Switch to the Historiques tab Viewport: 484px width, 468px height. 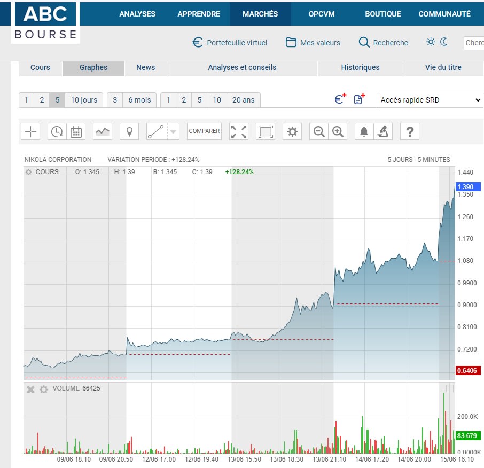tap(360, 67)
